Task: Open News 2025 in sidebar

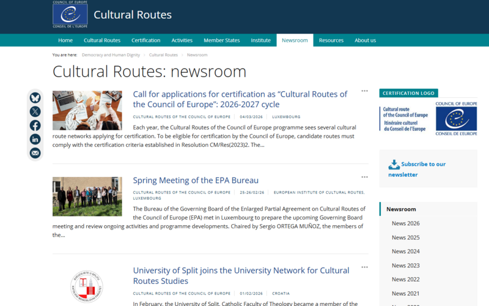Action: (x=405, y=237)
